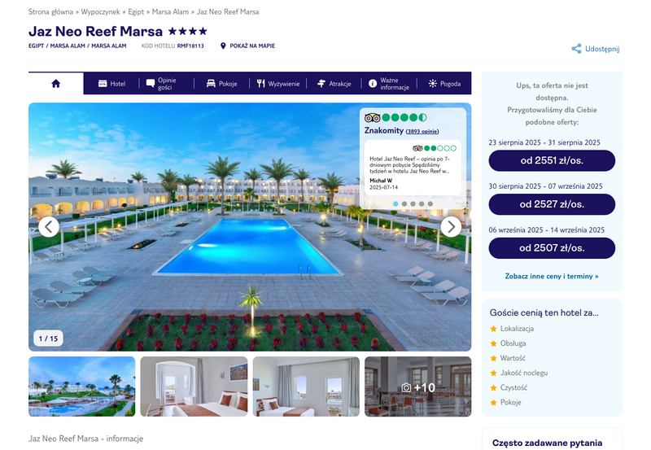Go to the next gallery photo arrow
Screen dimensions: 651x450
click(451, 227)
